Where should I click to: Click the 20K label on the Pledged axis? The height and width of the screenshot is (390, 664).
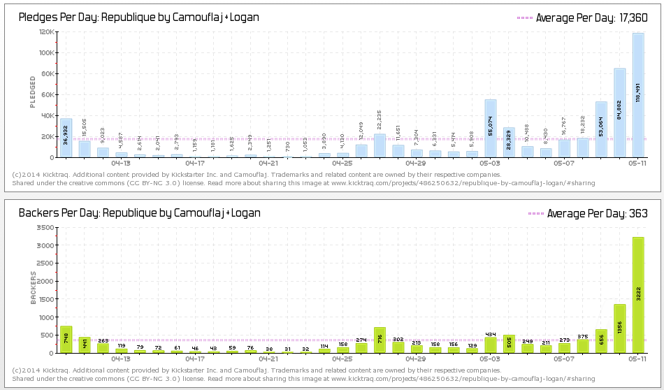click(x=48, y=137)
